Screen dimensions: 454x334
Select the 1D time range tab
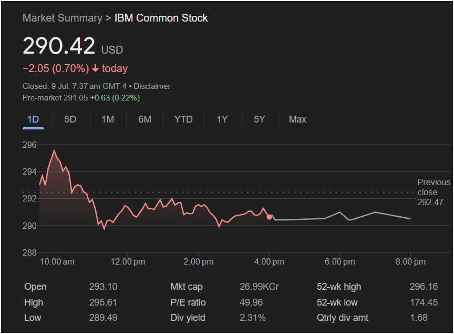tap(33, 119)
